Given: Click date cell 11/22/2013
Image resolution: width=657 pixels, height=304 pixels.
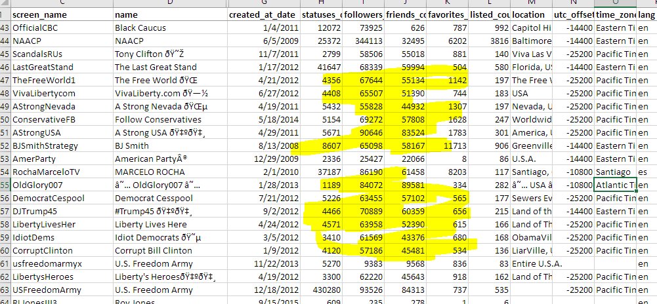Looking at the screenshot, I should click(264, 264).
